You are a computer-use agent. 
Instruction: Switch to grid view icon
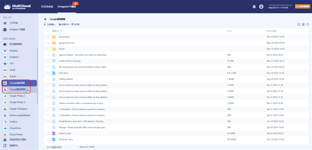(x=303, y=25)
